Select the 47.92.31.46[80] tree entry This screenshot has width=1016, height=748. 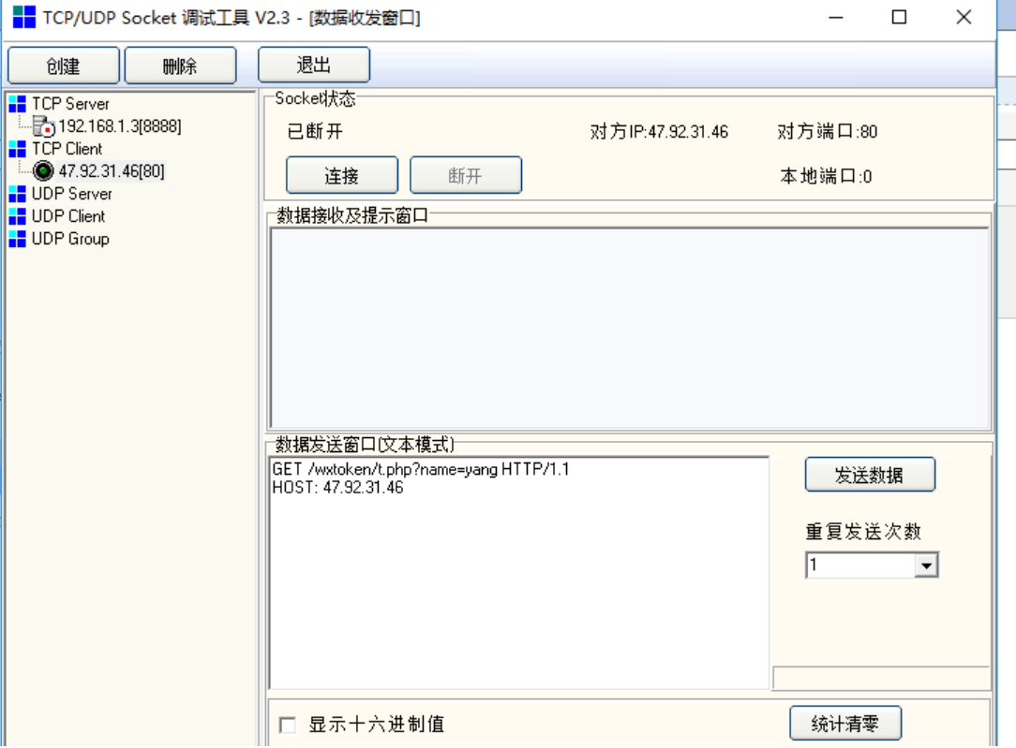point(112,171)
